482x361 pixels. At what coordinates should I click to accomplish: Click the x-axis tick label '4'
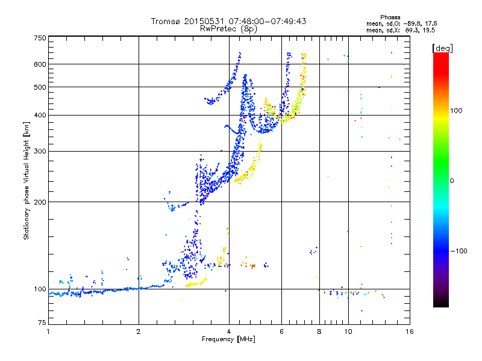(229, 332)
